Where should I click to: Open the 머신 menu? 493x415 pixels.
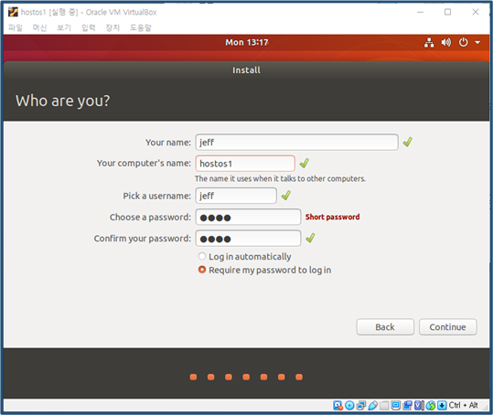[39, 27]
